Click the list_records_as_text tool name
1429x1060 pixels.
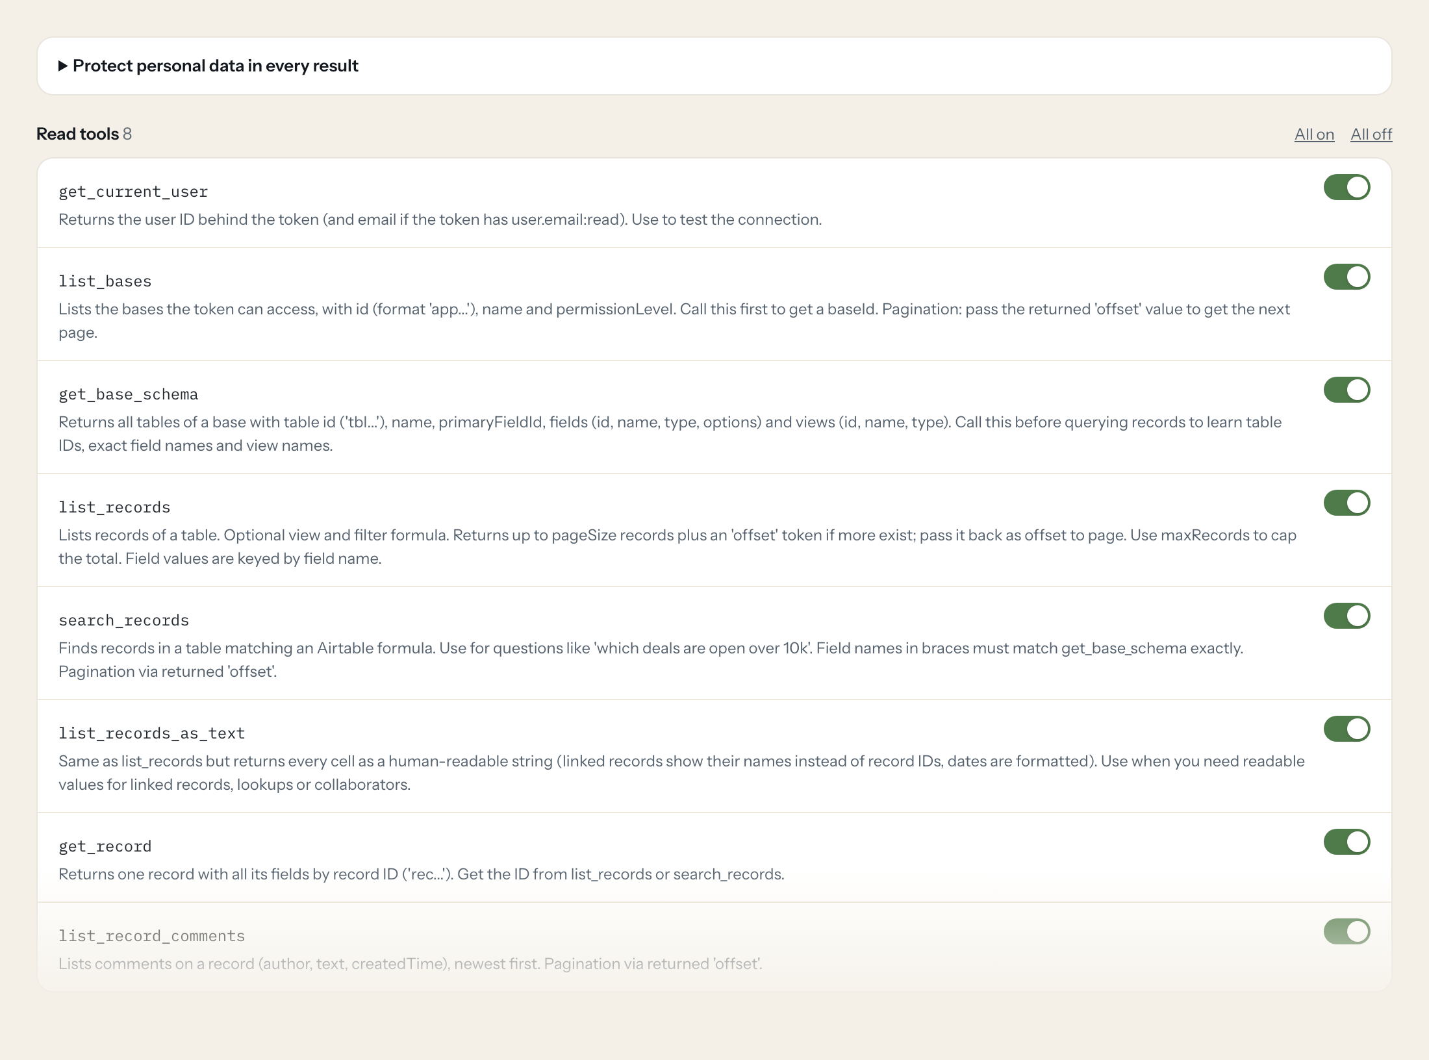click(x=152, y=733)
